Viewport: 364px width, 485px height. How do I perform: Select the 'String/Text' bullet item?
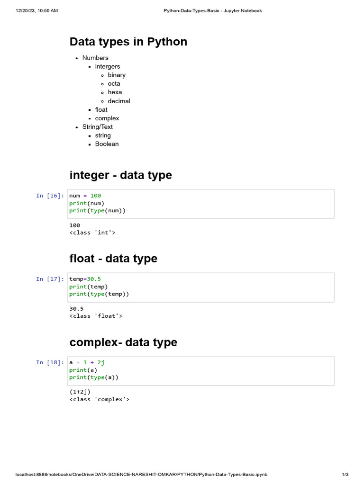(x=98, y=127)
